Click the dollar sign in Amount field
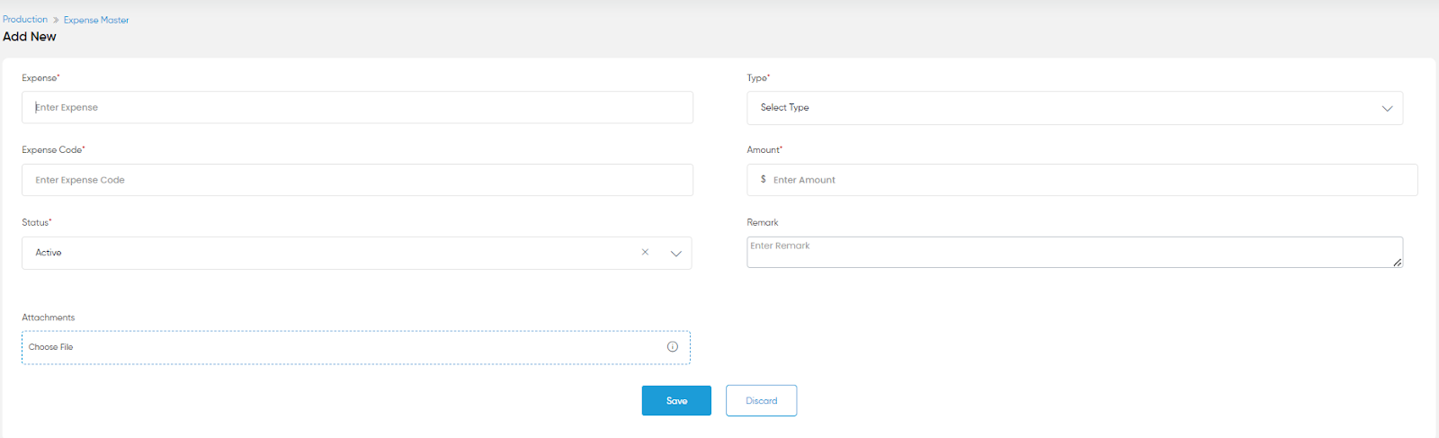This screenshot has width=1439, height=438. pyautogui.click(x=764, y=180)
